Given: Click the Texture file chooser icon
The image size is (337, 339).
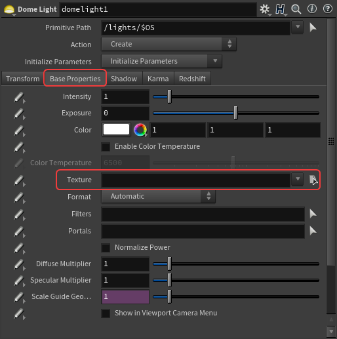Looking at the screenshot, I should click(x=313, y=180).
